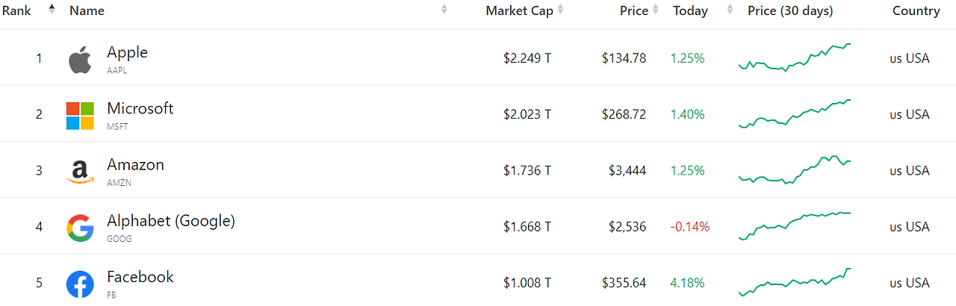Click the Microsoft four-square logo

click(80, 116)
